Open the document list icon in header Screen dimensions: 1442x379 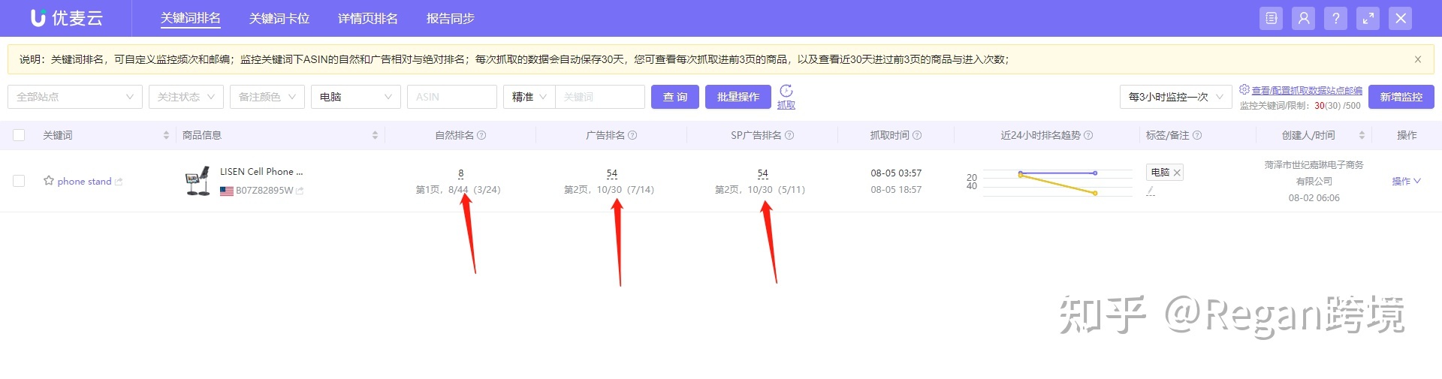pyautogui.click(x=1271, y=19)
